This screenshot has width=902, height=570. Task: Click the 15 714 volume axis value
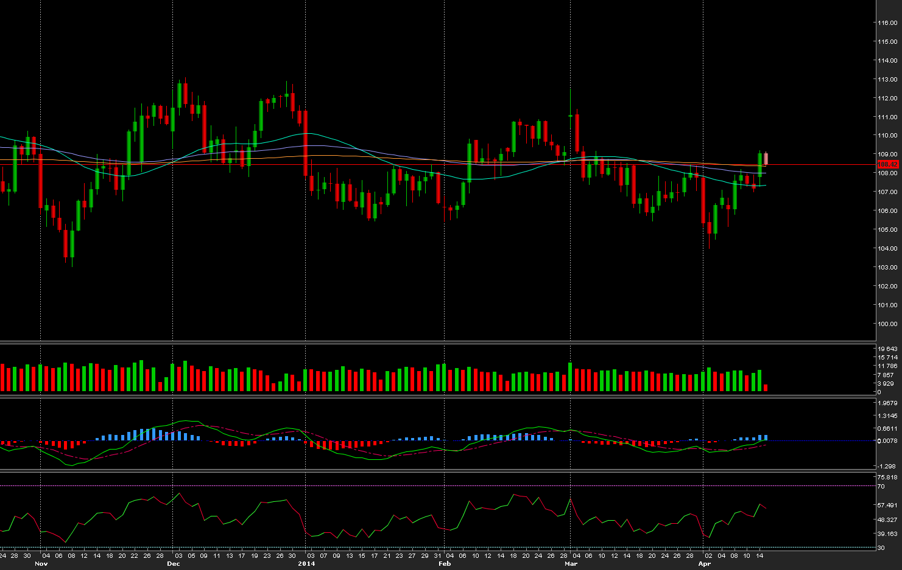point(887,357)
